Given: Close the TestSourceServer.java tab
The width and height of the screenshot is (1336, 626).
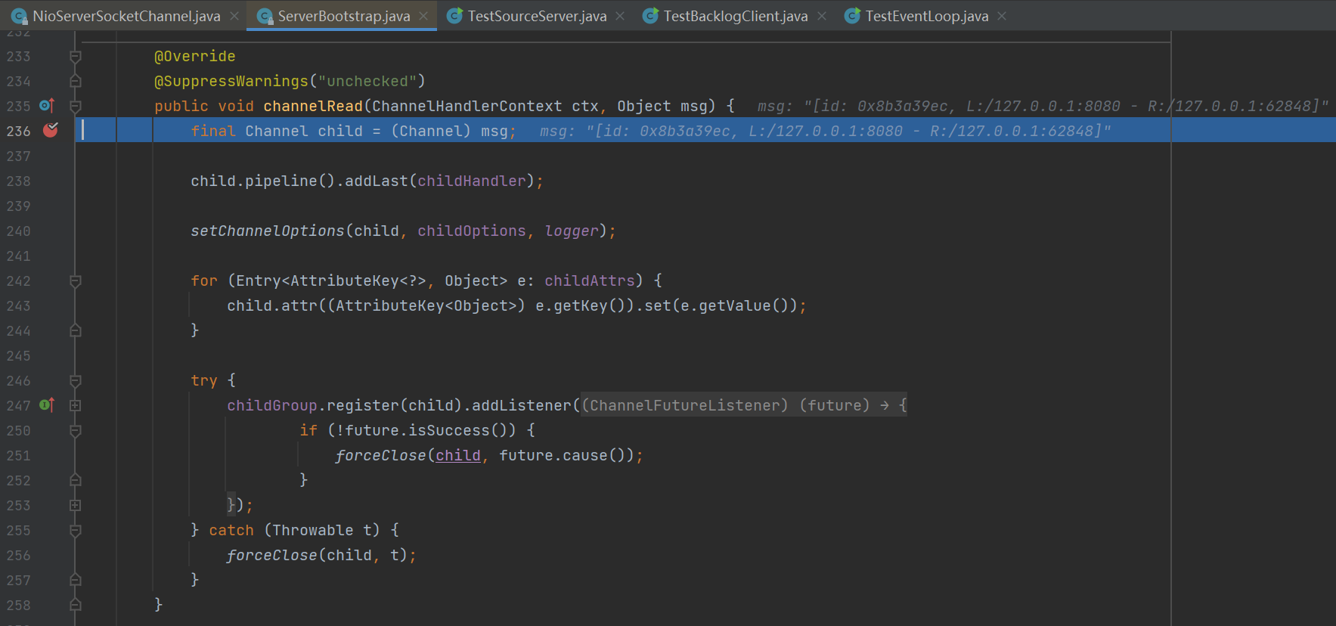Looking at the screenshot, I should pyautogui.click(x=620, y=16).
